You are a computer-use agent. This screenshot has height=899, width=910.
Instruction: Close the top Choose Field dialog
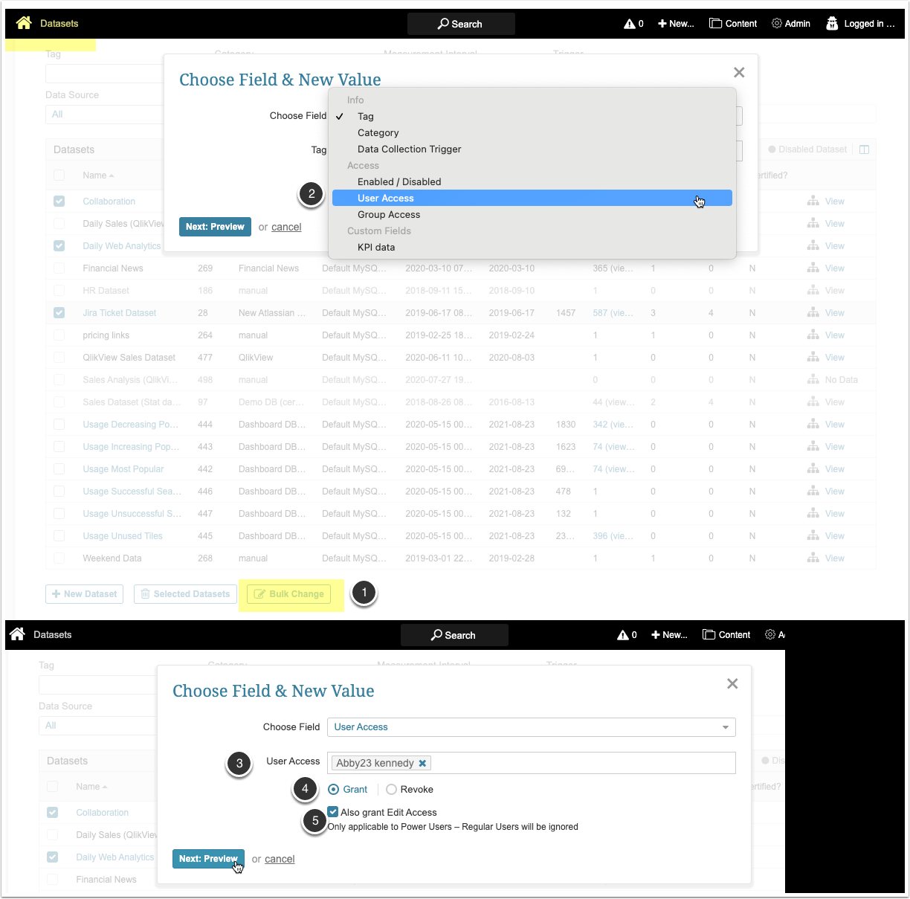click(x=739, y=72)
